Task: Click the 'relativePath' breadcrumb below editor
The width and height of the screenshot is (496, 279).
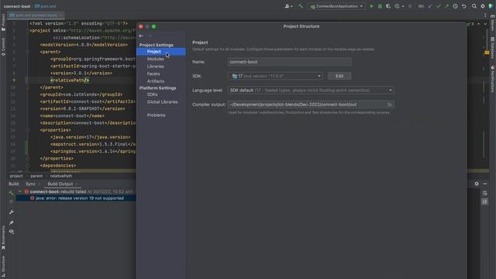Action: coord(61,176)
